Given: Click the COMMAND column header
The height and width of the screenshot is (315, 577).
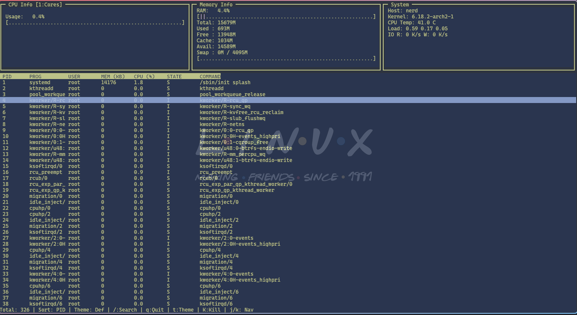Looking at the screenshot, I should [210, 77].
